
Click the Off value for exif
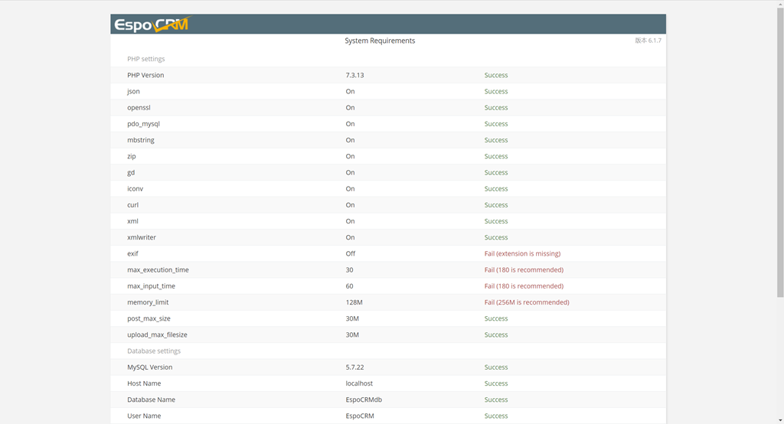click(x=351, y=253)
